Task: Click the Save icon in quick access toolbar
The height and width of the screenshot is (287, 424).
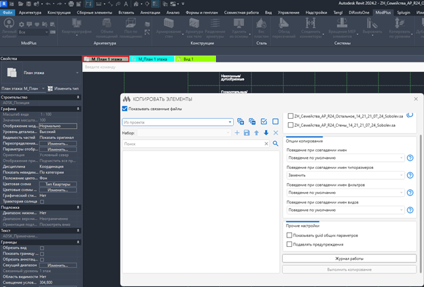Action: click(x=29, y=4)
